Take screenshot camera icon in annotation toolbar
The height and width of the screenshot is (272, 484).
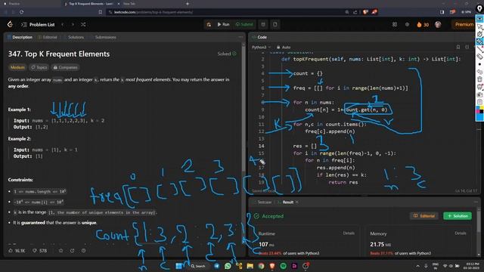[479, 94]
